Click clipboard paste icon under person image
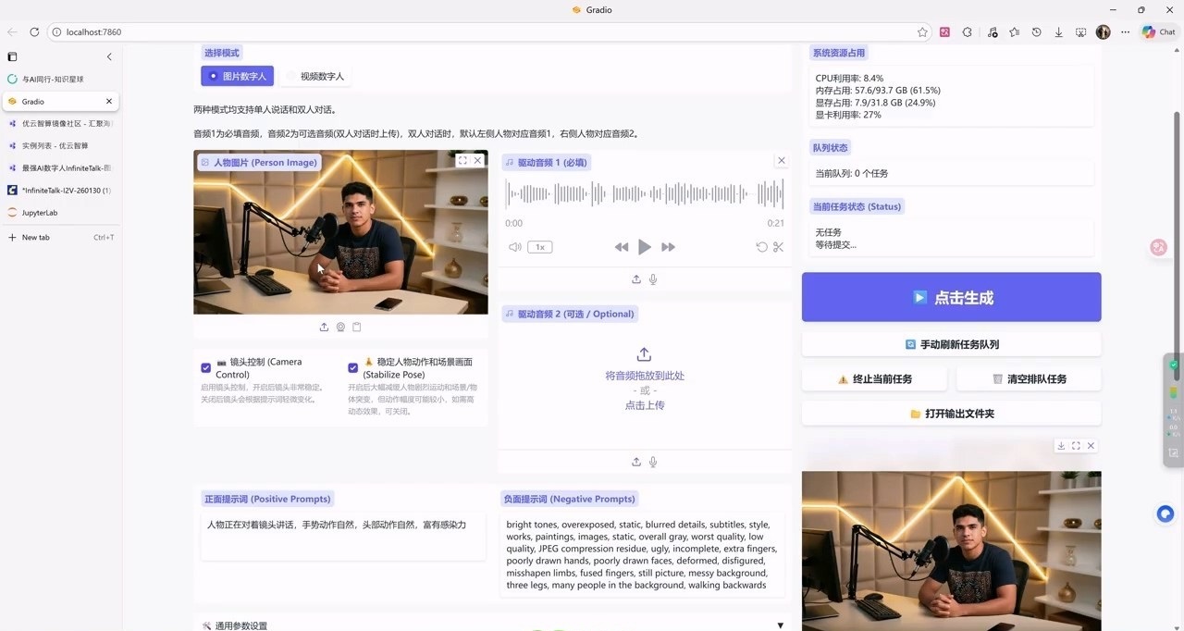The height and width of the screenshot is (631, 1184). click(357, 327)
